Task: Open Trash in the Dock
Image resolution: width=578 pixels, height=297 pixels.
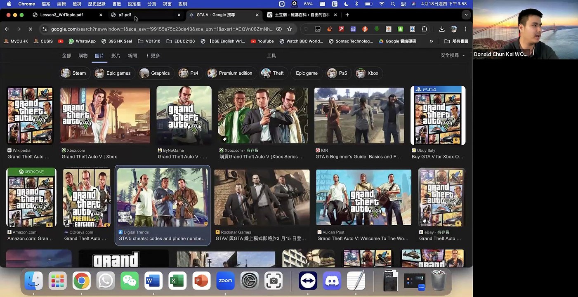Action: point(439,280)
